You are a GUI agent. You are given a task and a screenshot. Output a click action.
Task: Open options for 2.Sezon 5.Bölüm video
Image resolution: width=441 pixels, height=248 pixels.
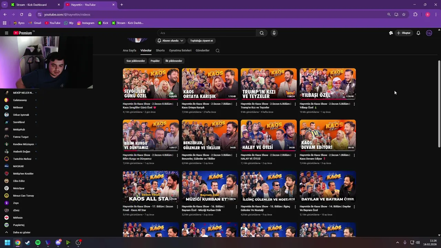(x=354, y=104)
